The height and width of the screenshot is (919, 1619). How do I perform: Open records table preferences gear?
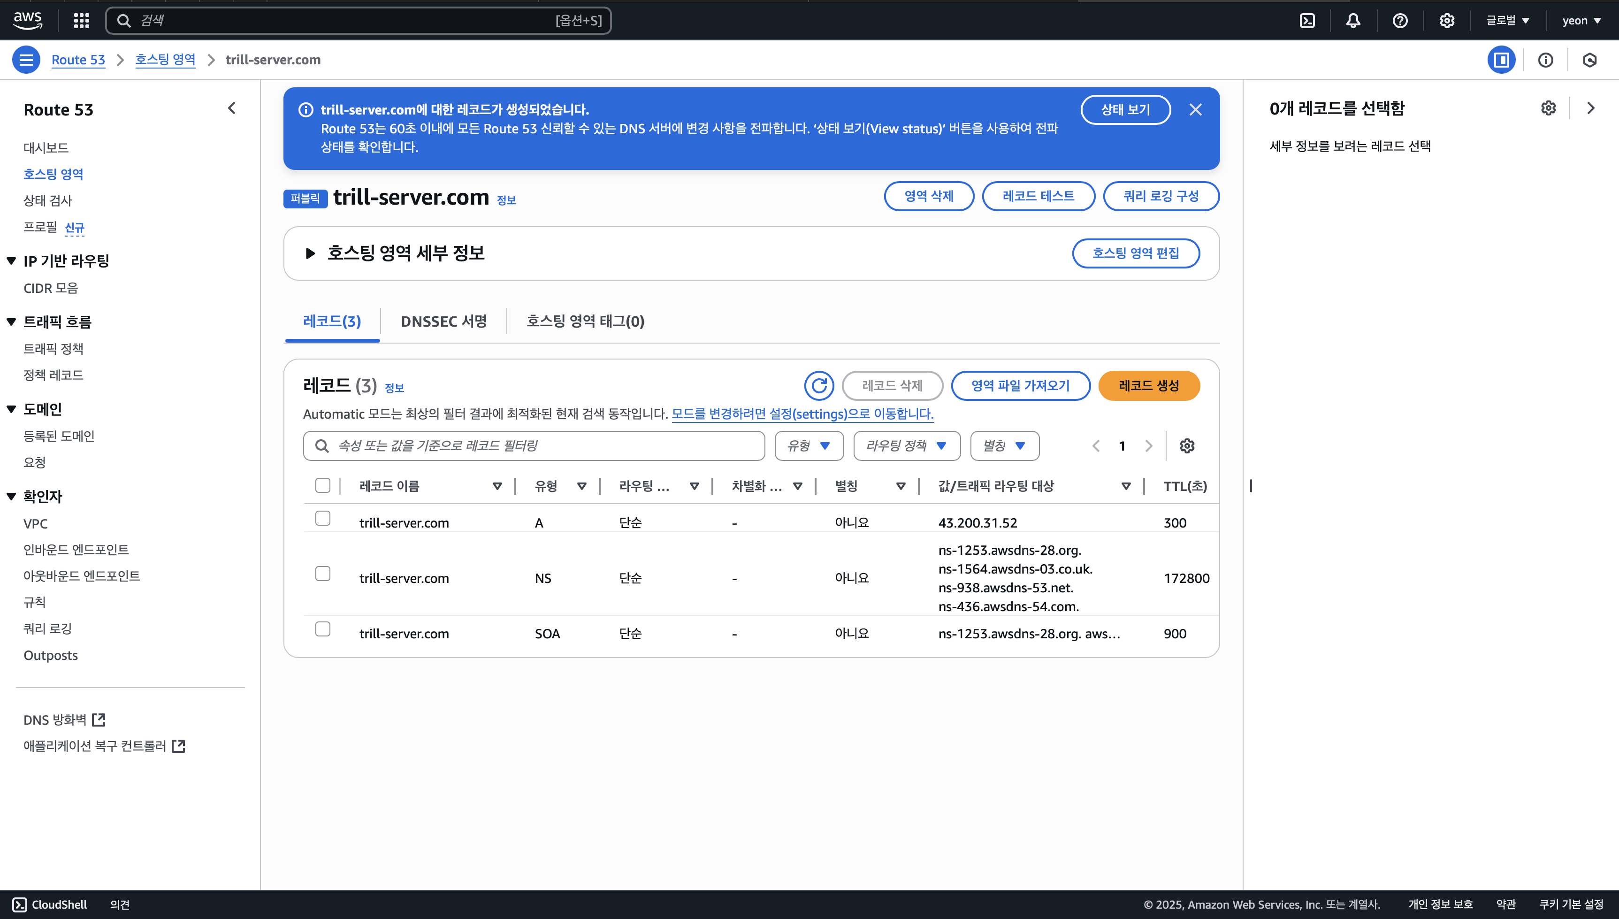pyautogui.click(x=1187, y=446)
